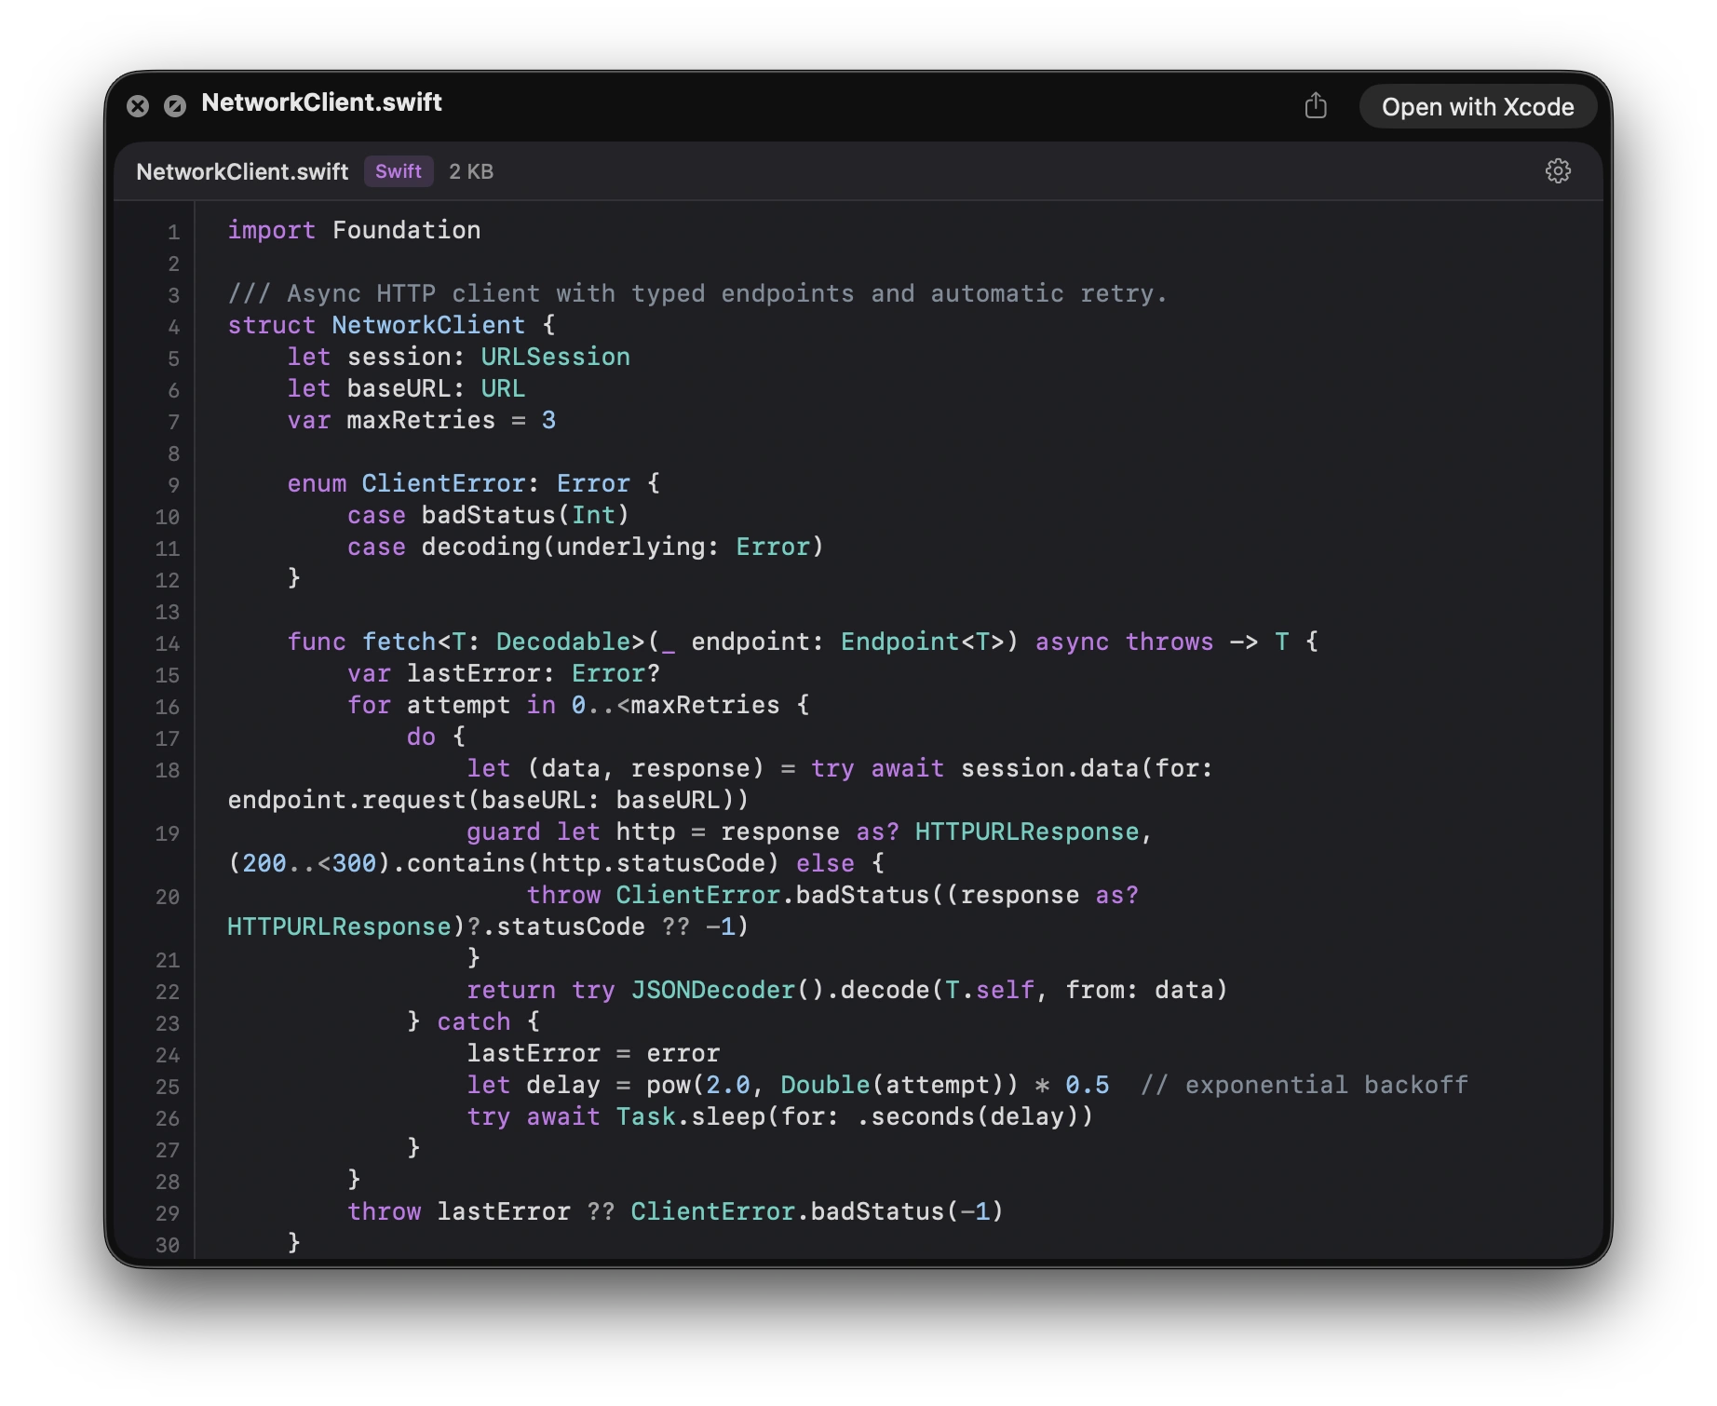Click 'guard let http = response as?' line
This screenshot has height=1406, width=1717.
(x=809, y=831)
